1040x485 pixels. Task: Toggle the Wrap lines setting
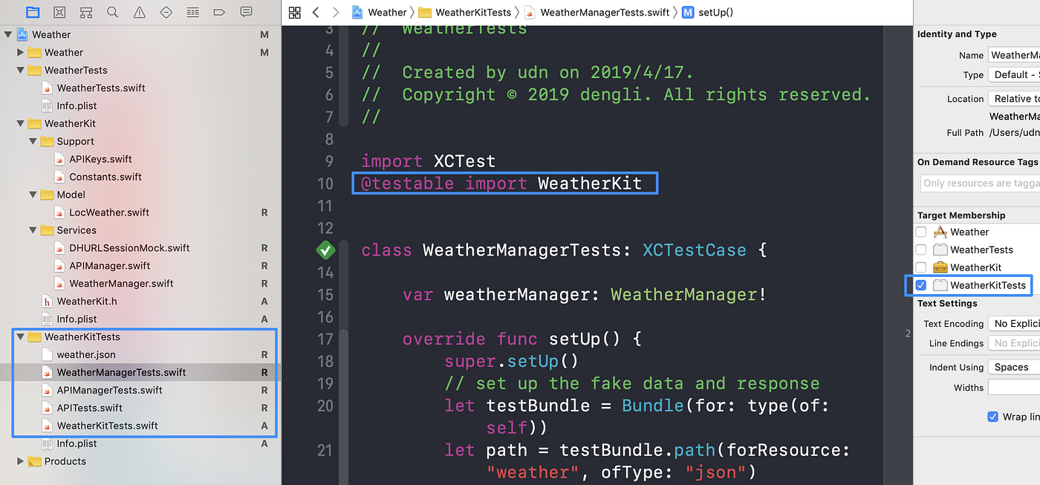click(x=993, y=417)
